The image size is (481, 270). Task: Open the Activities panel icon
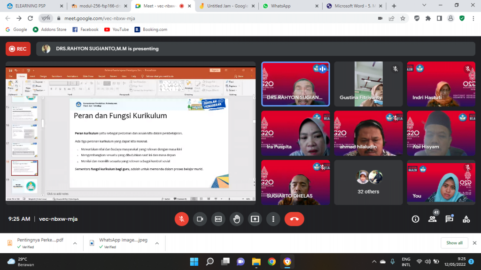click(x=466, y=219)
